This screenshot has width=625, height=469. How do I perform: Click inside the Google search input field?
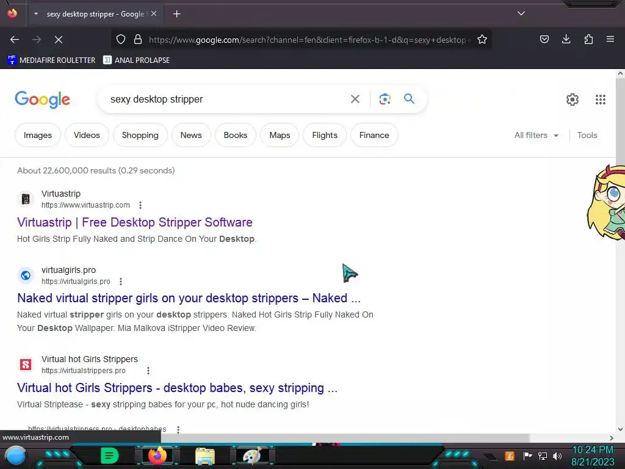click(x=227, y=100)
